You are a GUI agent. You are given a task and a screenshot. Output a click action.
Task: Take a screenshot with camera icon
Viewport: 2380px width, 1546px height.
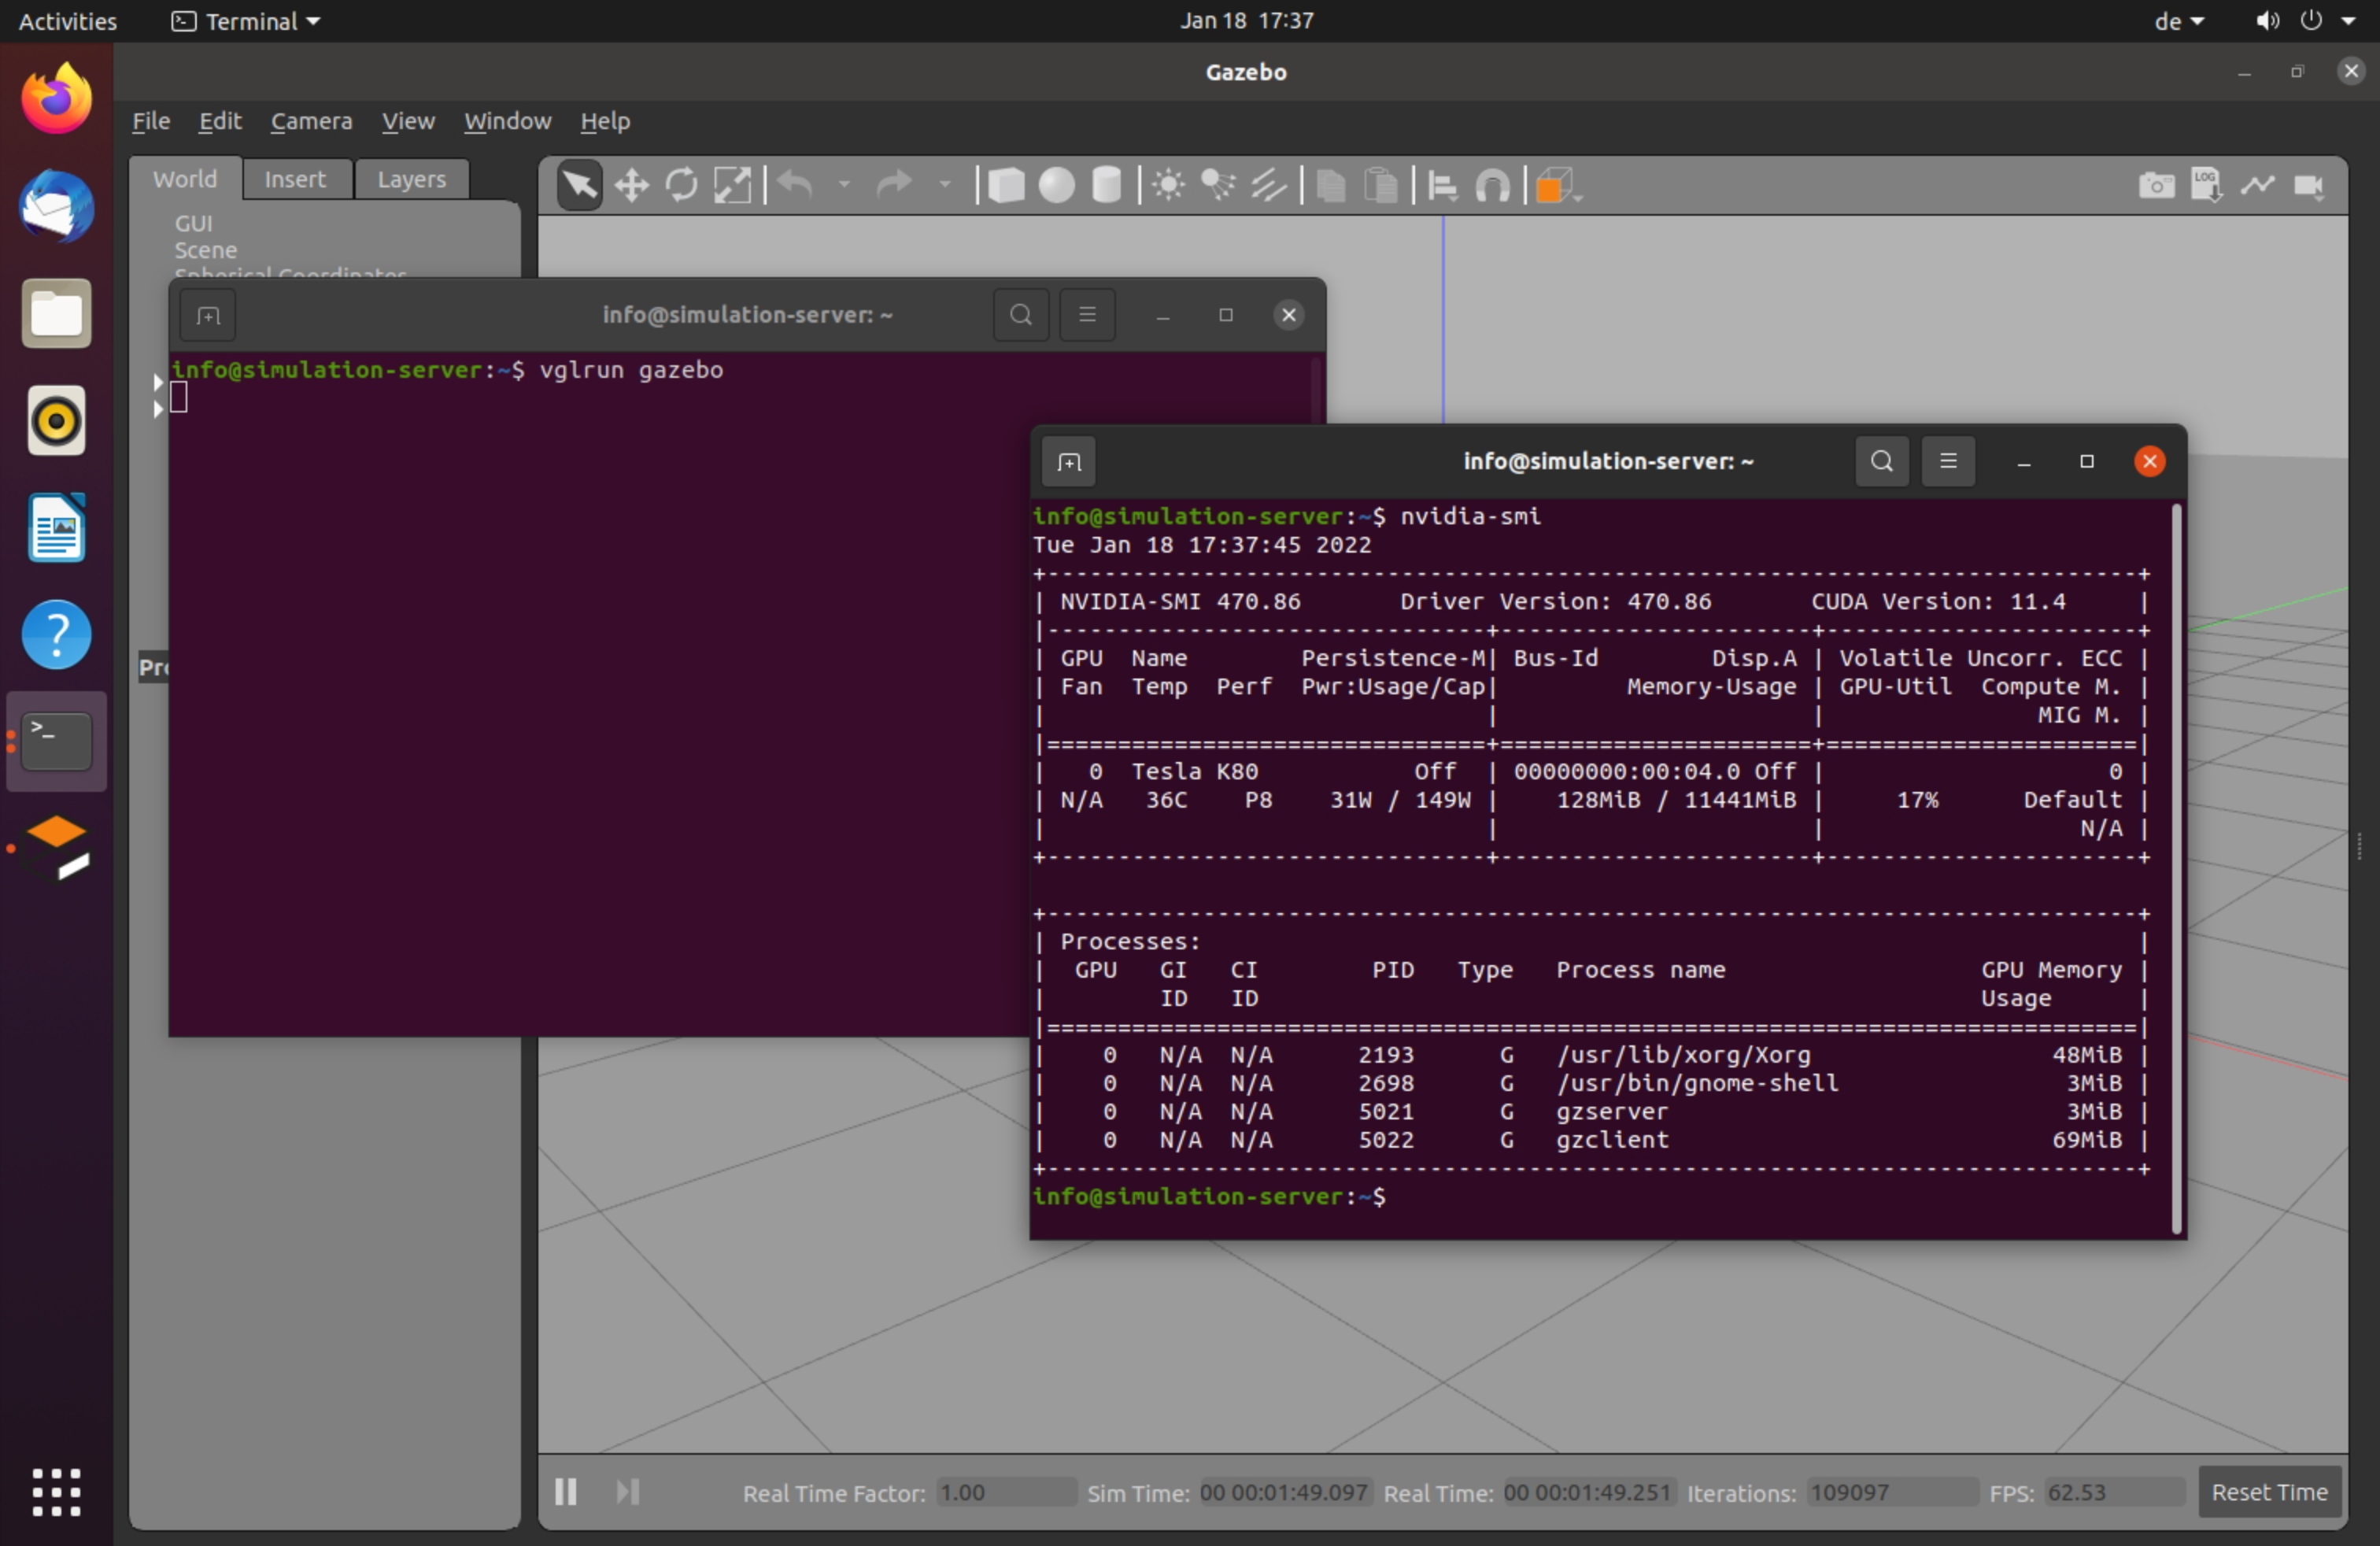coord(2156,186)
